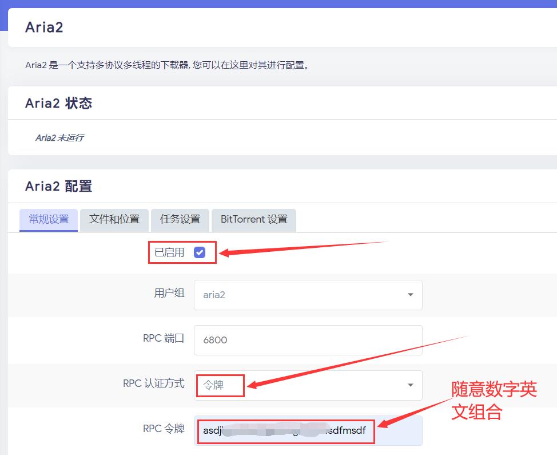Screen dimensions: 557x455
Task: Click the Aria2 状态 section heading
Action: coord(58,104)
